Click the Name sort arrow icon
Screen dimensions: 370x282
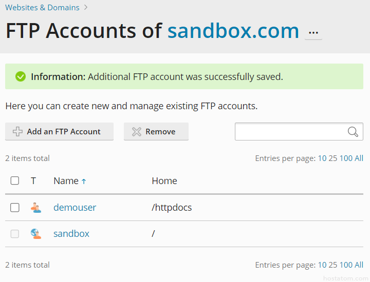(84, 182)
